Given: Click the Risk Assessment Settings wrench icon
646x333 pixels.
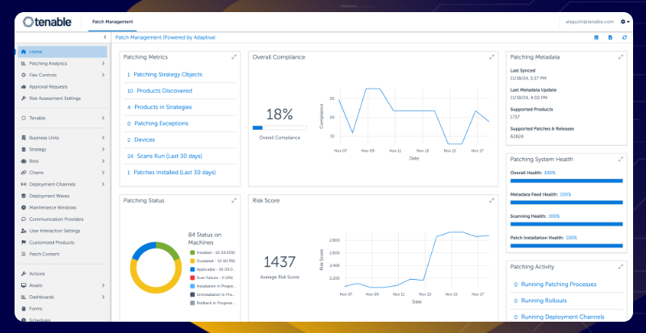Looking at the screenshot, I should pos(23,98).
